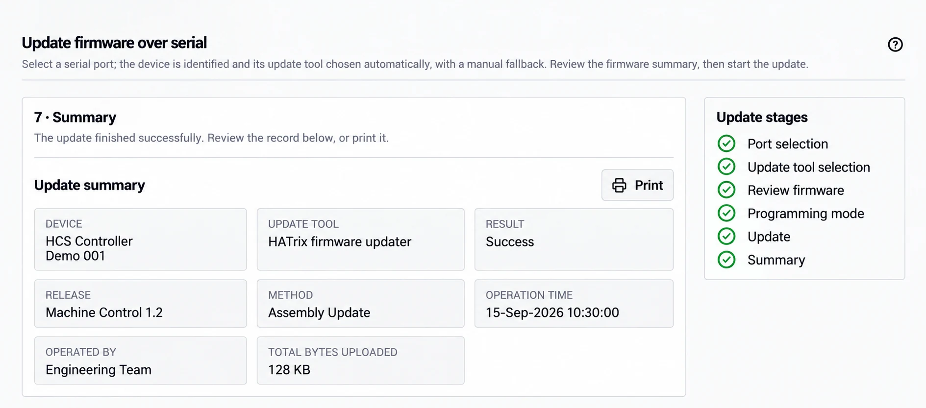Select the Programming mode stage label
Image resolution: width=926 pixels, height=408 pixels.
(x=806, y=214)
